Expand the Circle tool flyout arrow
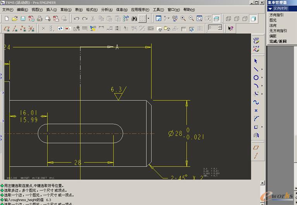297x205 pixels. pyautogui.click(x=262, y=78)
